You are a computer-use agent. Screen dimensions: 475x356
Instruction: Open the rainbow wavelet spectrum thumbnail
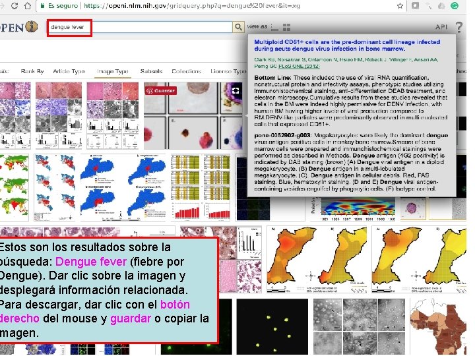pyautogui.click(x=353, y=209)
